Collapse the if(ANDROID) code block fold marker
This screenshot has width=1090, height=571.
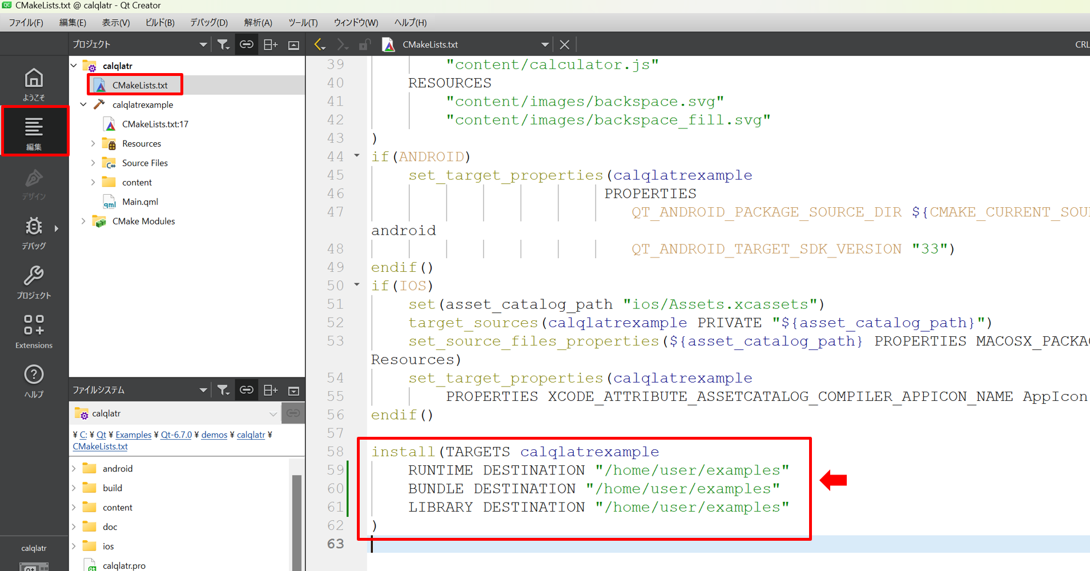[x=357, y=156]
